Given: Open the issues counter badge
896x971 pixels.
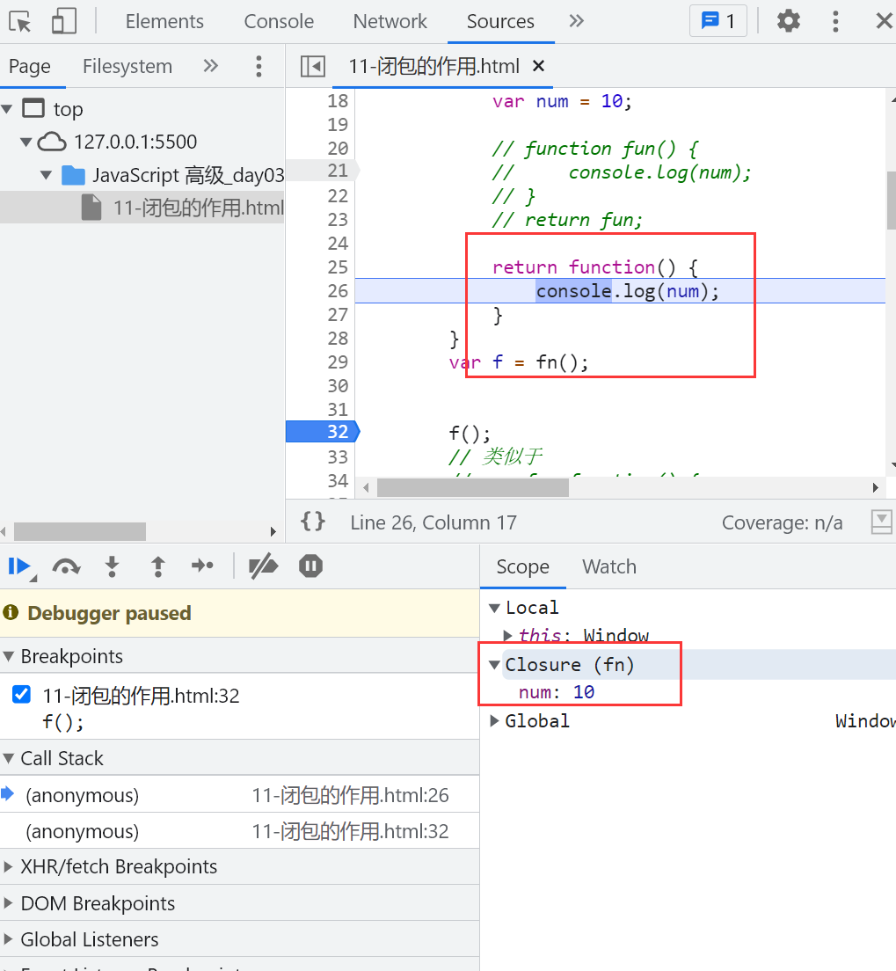Looking at the screenshot, I should pos(718,21).
